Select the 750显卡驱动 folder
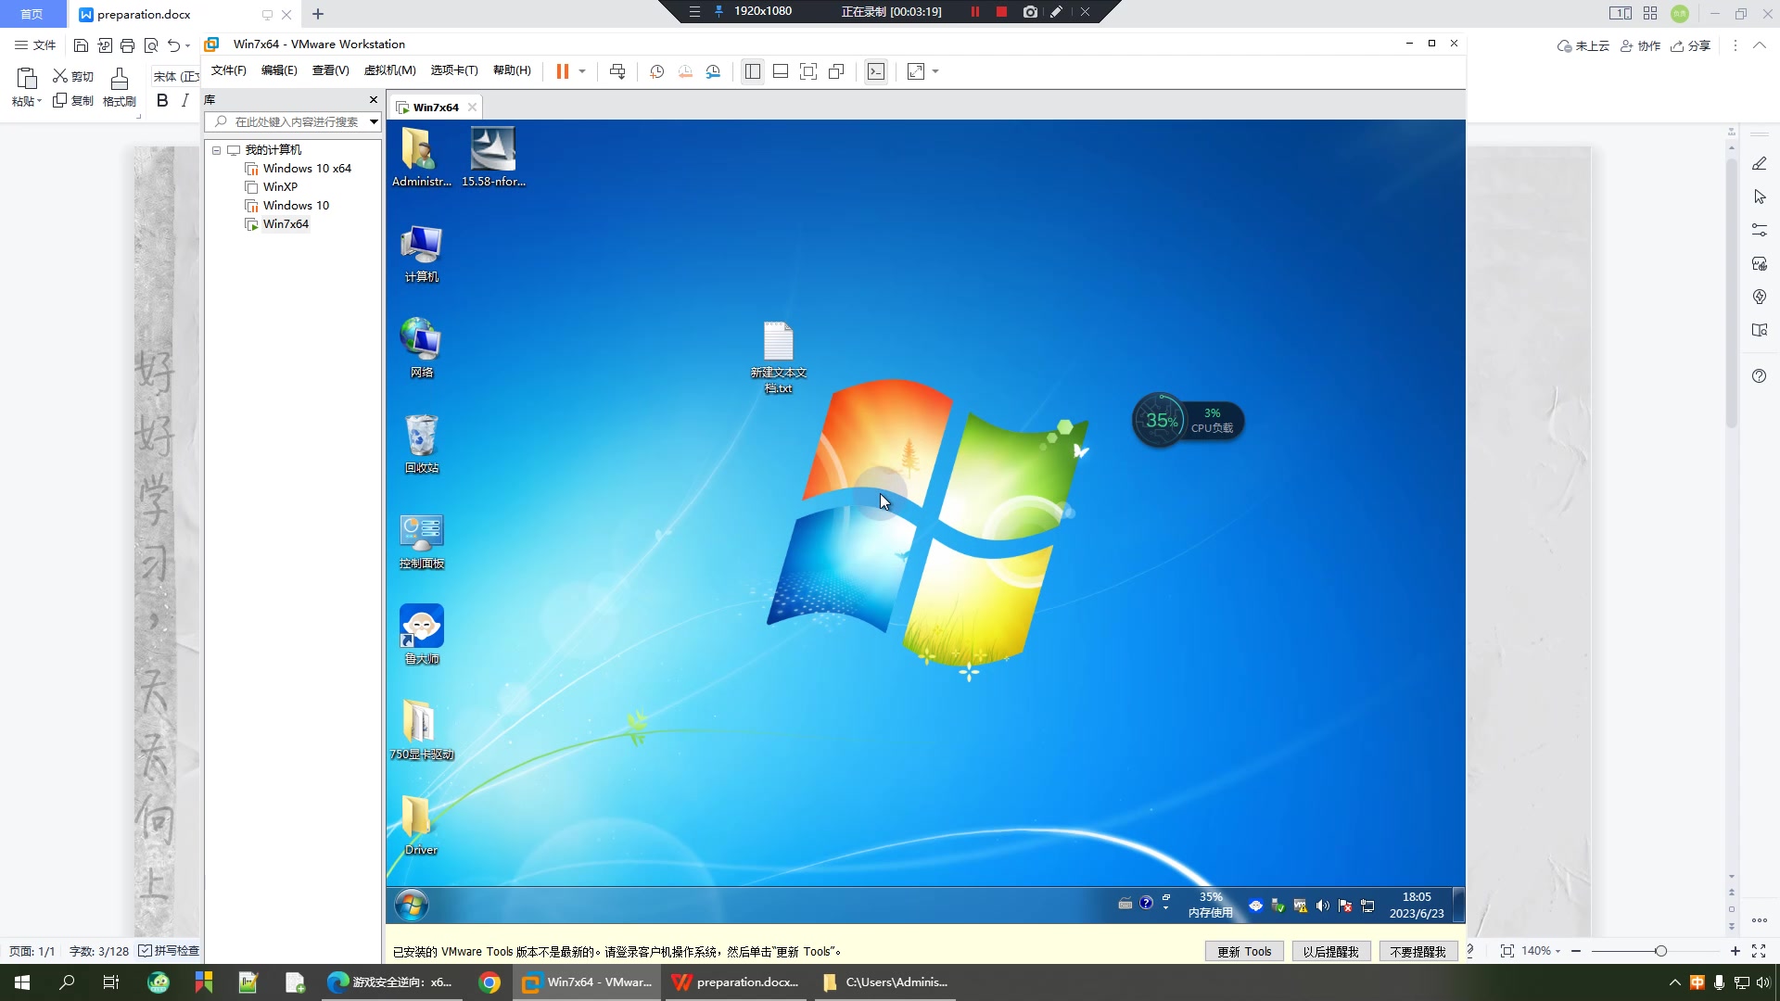The image size is (1780, 1001). pyautogui.click(x=422, y=730)
